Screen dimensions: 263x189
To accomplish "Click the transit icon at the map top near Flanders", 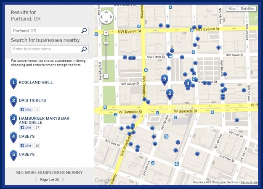I will pos(170,7).
